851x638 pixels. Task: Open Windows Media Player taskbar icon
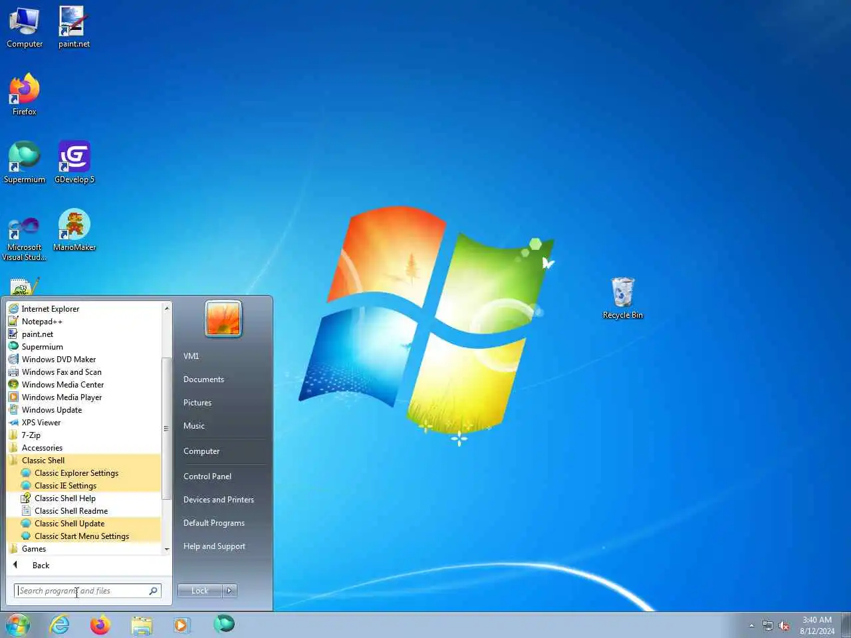(181, 625)
